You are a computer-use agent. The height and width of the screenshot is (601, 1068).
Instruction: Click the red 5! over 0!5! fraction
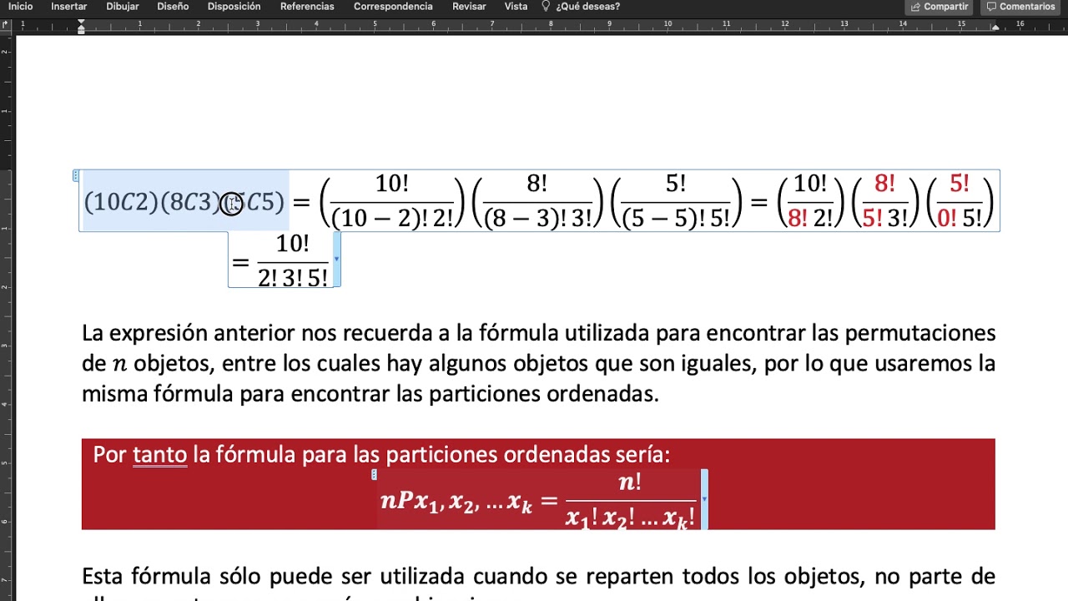click(x=960, y=201)
